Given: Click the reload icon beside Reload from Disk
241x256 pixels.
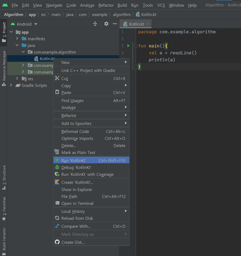Looking at the screenshot, I should (x=57, y=218).
